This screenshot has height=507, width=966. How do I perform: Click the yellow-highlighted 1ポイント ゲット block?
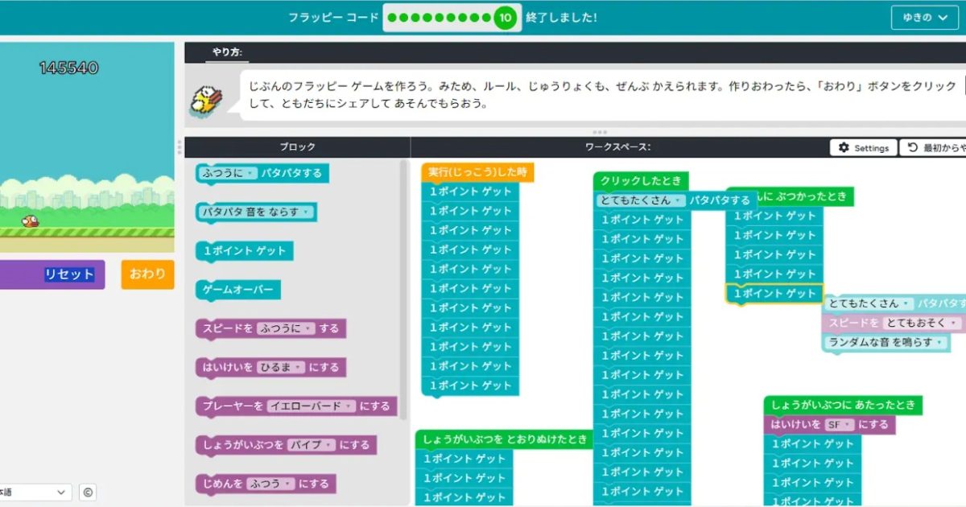pyautogui.click(x=774, y=294)
